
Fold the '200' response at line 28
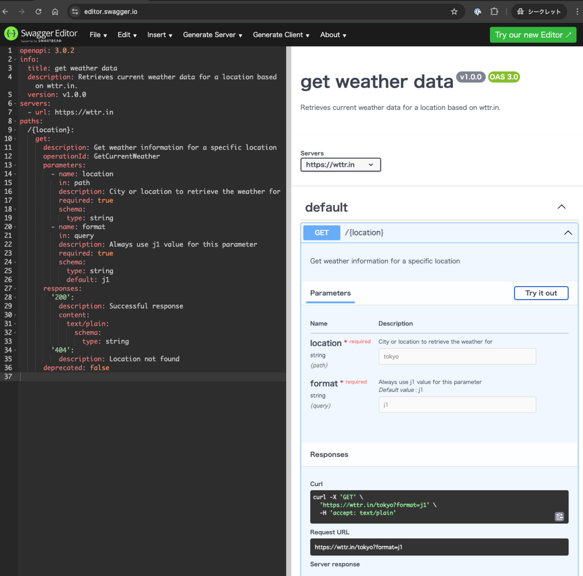15,297
